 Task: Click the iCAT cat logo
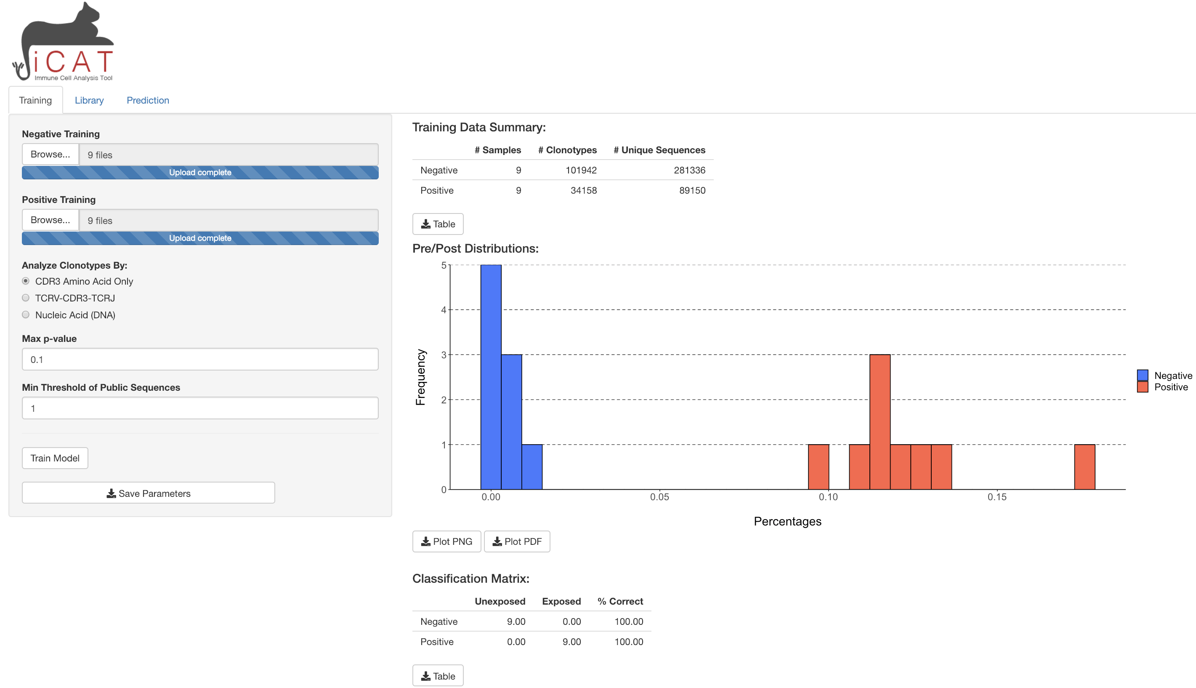[x=63, y=42]
